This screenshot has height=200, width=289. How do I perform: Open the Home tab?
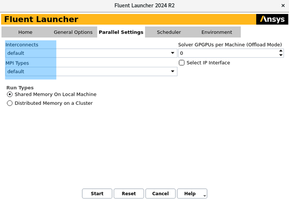pyautogui.click(x=25, y=32)
